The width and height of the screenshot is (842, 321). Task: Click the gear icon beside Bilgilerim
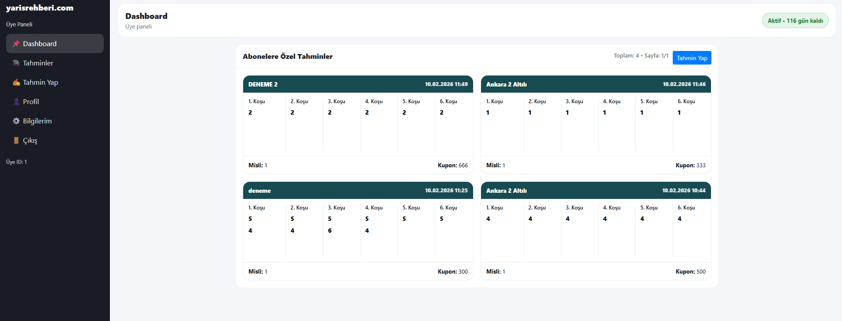(16, 121)
